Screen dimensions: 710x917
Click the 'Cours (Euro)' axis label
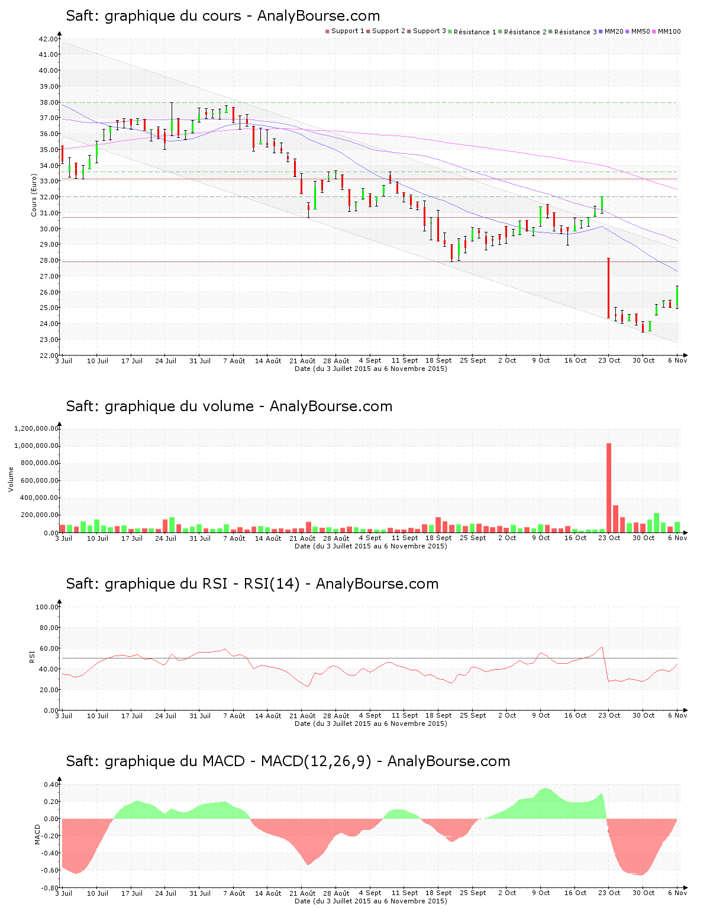34,195
